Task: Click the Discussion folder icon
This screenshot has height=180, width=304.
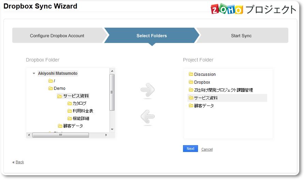Action: point(191,74)
